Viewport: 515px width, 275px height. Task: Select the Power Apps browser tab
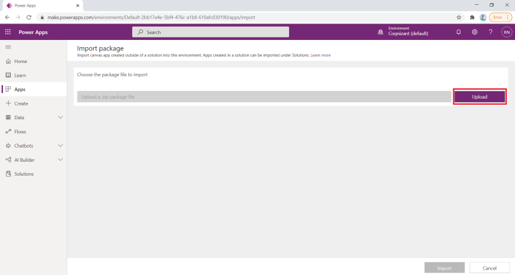click(x=42, y=5)
